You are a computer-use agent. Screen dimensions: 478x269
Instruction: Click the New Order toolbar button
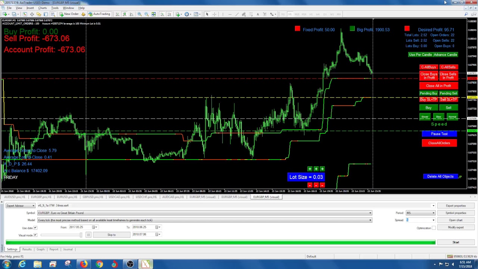tap(69, 14)
